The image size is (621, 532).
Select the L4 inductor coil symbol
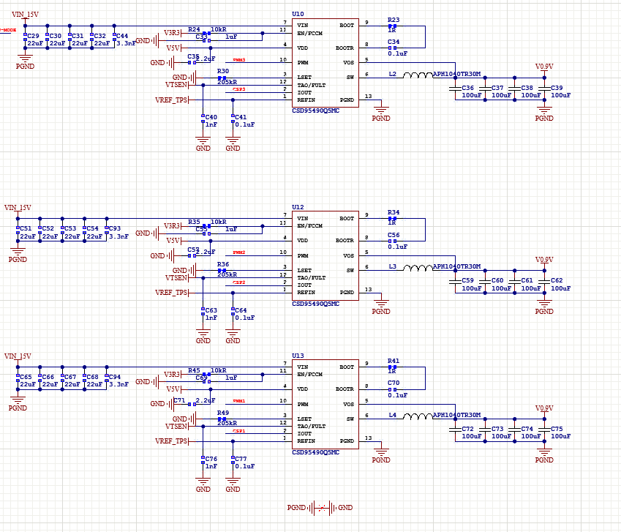(x=418, y=416)
